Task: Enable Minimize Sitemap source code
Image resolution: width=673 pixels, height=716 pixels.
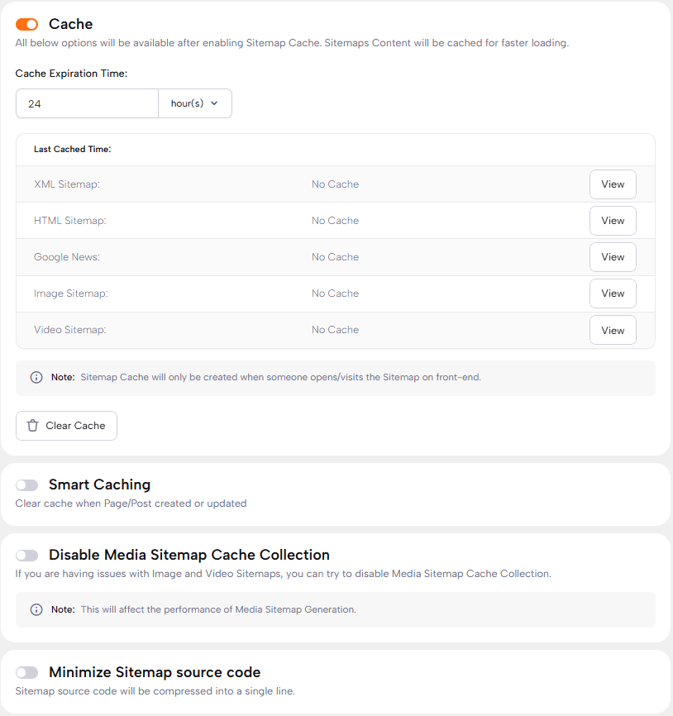Action: (26, 673)
